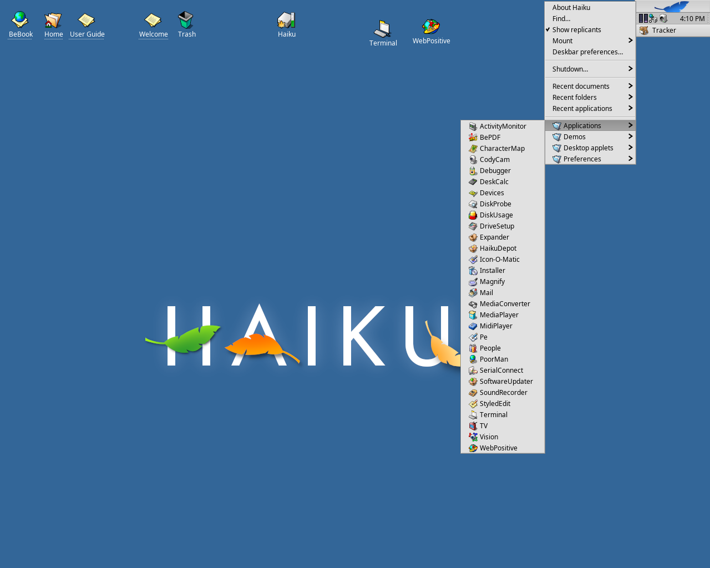Click the CPU activity bars in tray
710x568 pixels.
(x=643, y=19)
